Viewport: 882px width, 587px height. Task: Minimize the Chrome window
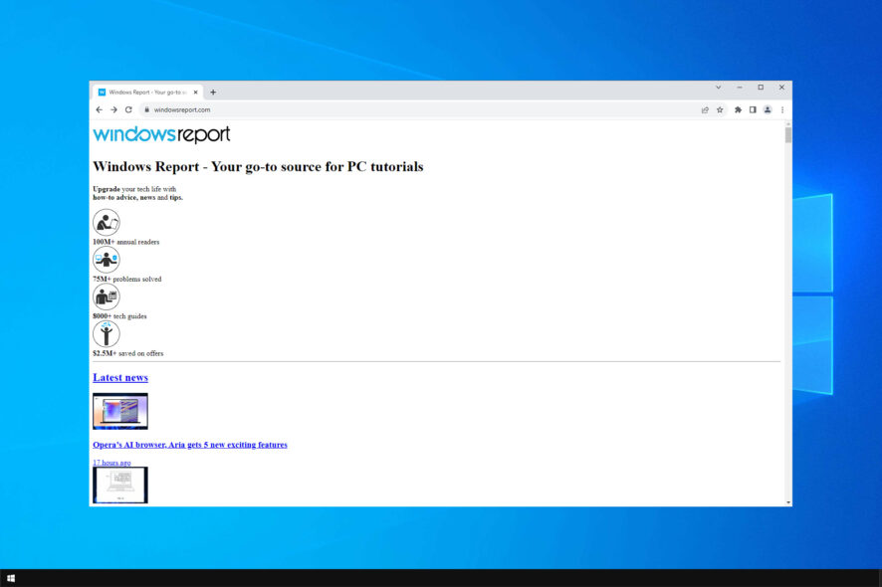[x=740, y=88]
